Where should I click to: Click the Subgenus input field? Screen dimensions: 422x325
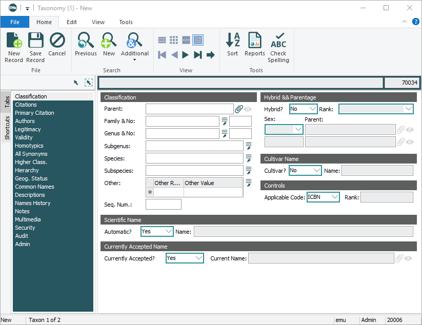click(194, 146)
